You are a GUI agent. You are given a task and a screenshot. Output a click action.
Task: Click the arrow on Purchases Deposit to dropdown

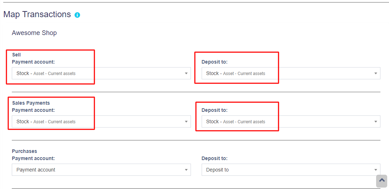click(x=375, y=170)
